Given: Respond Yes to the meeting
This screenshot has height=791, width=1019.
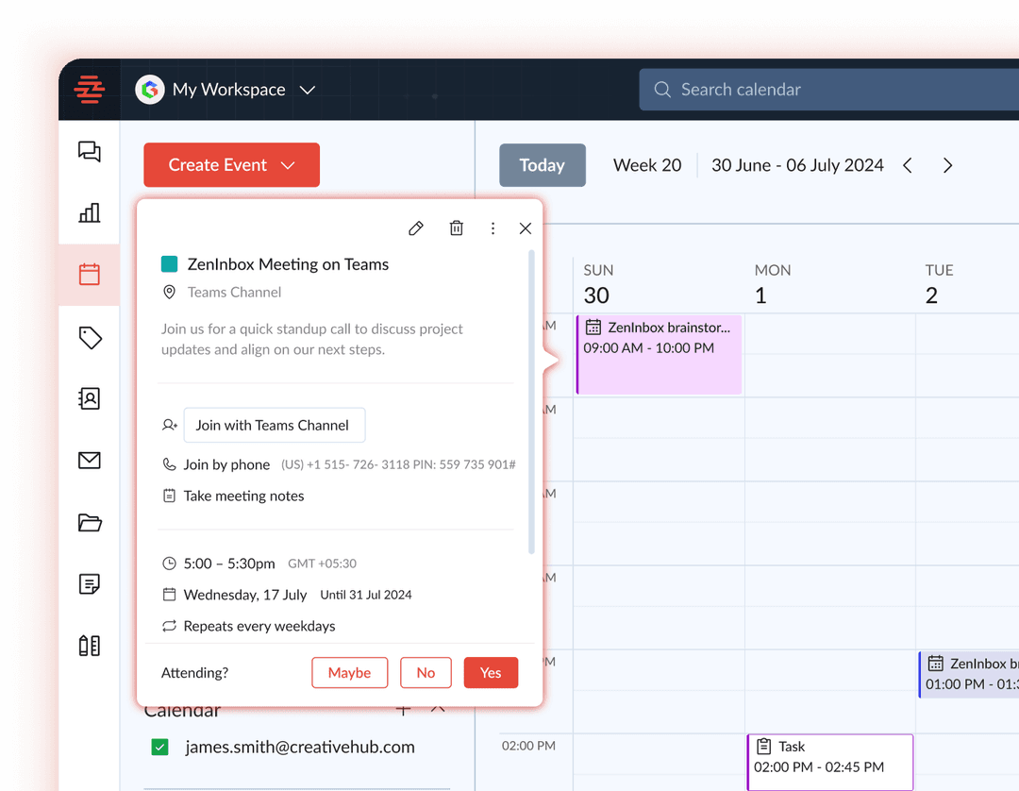Looking at the screenshot, I should (x=491, y=673).
